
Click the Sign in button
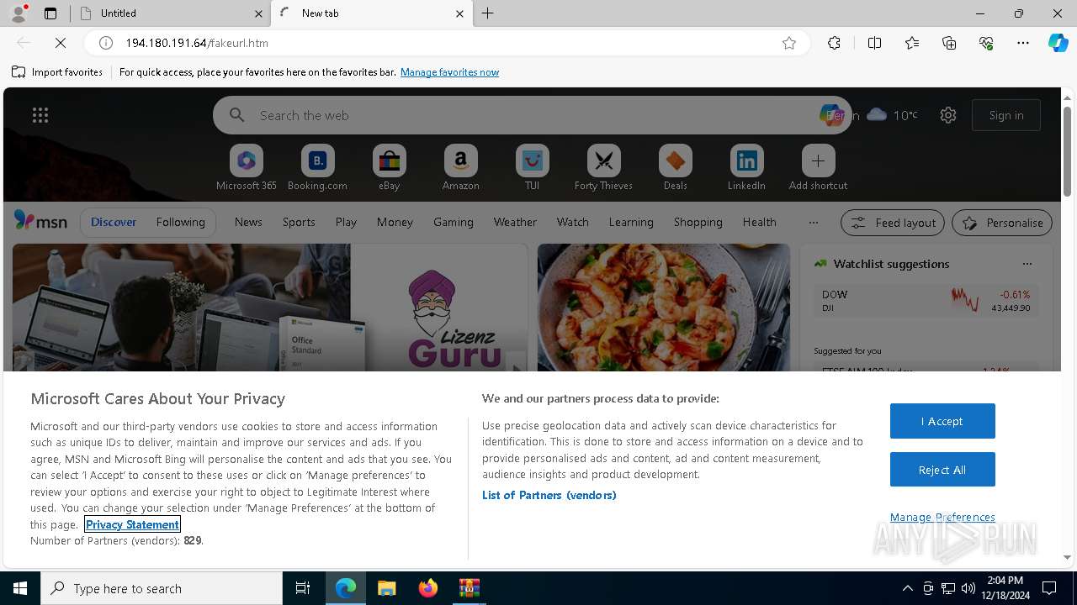tap(1006, 115)
